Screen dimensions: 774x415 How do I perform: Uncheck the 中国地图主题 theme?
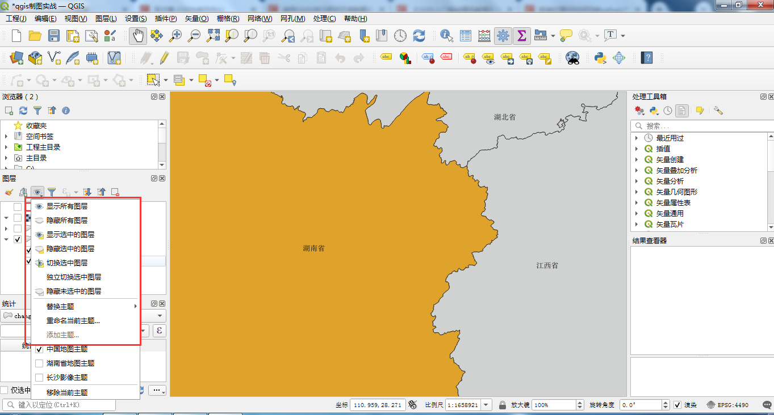39,349
